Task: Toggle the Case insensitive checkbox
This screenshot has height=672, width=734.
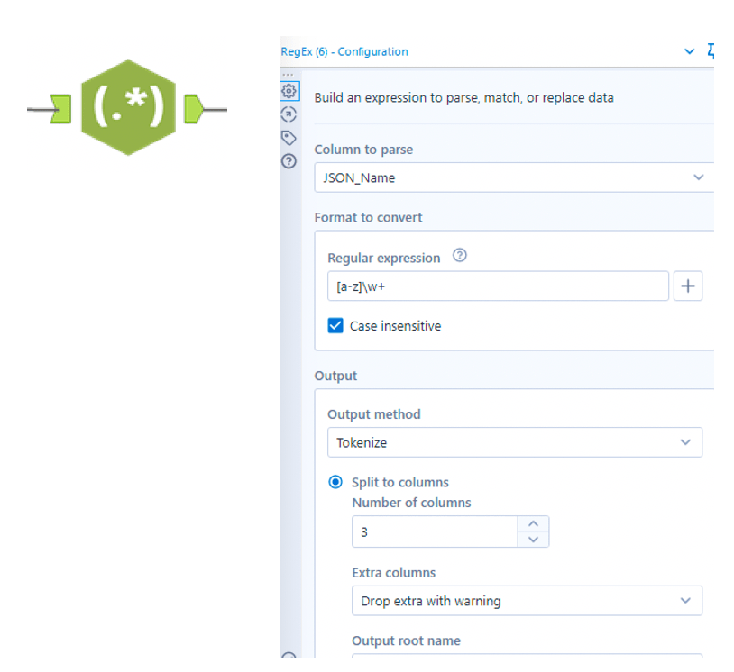Action: pos(336,326)
